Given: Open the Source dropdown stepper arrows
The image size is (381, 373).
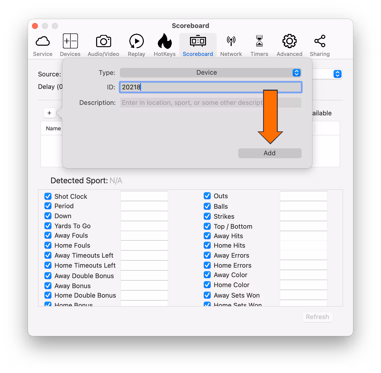Looking at the screenshot, I should (x=337, y=74).
